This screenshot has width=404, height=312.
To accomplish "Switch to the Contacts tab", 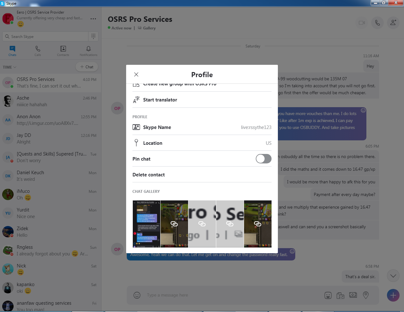I will click(63, 51).
